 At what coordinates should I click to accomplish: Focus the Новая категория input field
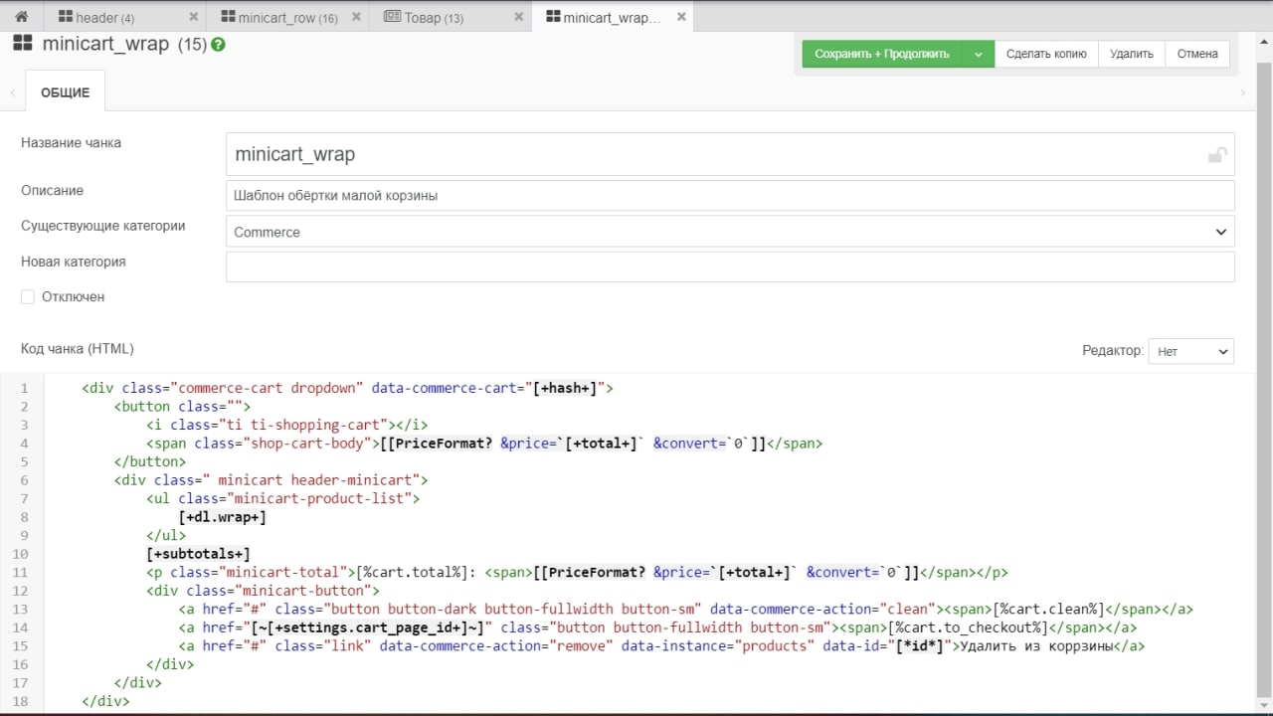pyautogui.click(x=730, y=267)
